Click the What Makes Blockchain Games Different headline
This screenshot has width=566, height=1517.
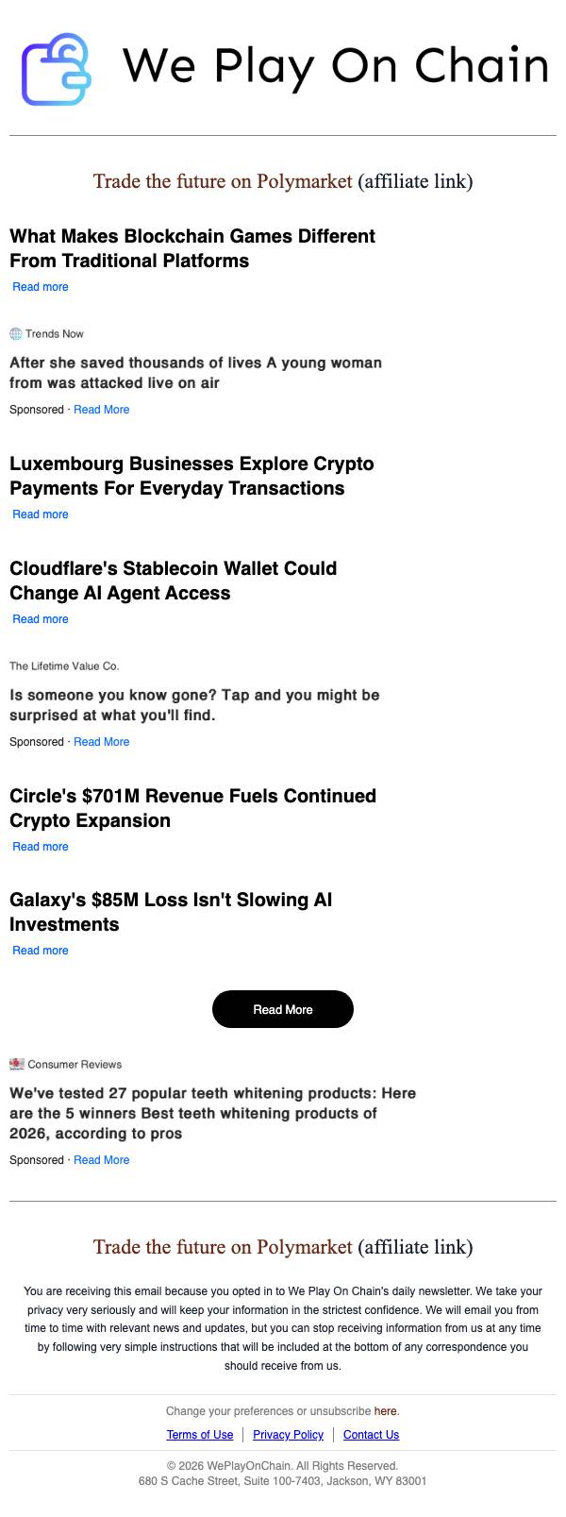192,248
